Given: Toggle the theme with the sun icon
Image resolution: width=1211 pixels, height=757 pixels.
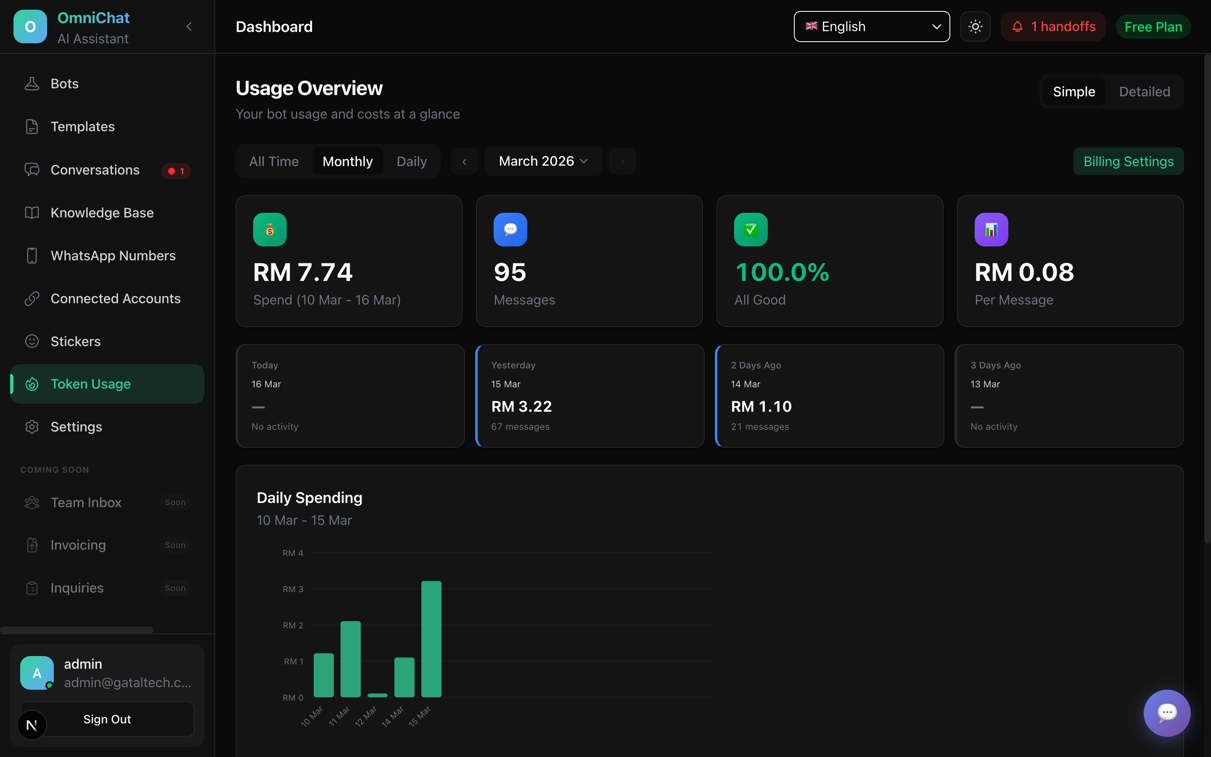Looking at the screenshot, I should click(x=975, y=26).
